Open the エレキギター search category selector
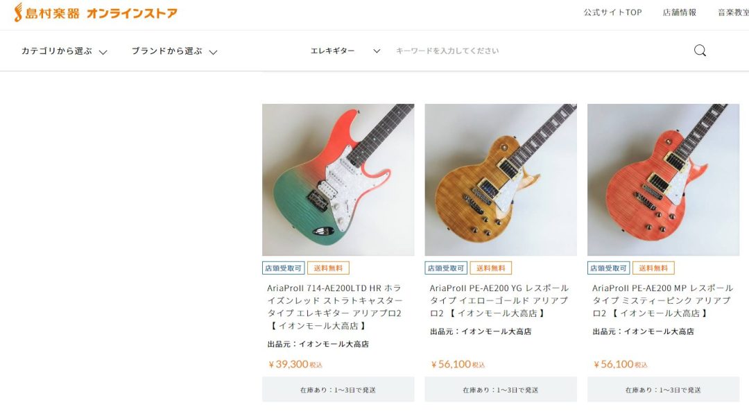 [x=345, y=51]
